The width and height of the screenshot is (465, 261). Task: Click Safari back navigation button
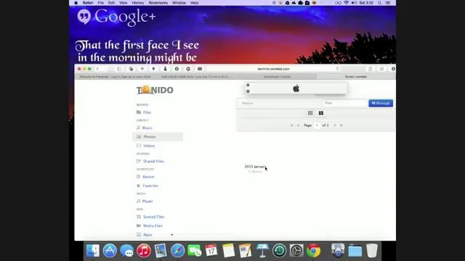pos(97,69)
